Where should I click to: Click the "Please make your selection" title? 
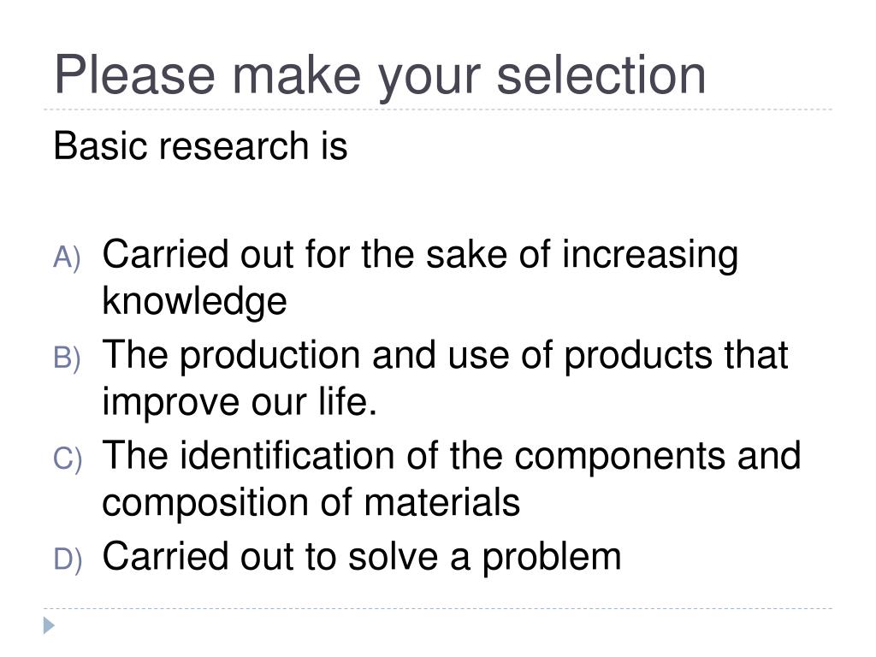pos(381,74)
